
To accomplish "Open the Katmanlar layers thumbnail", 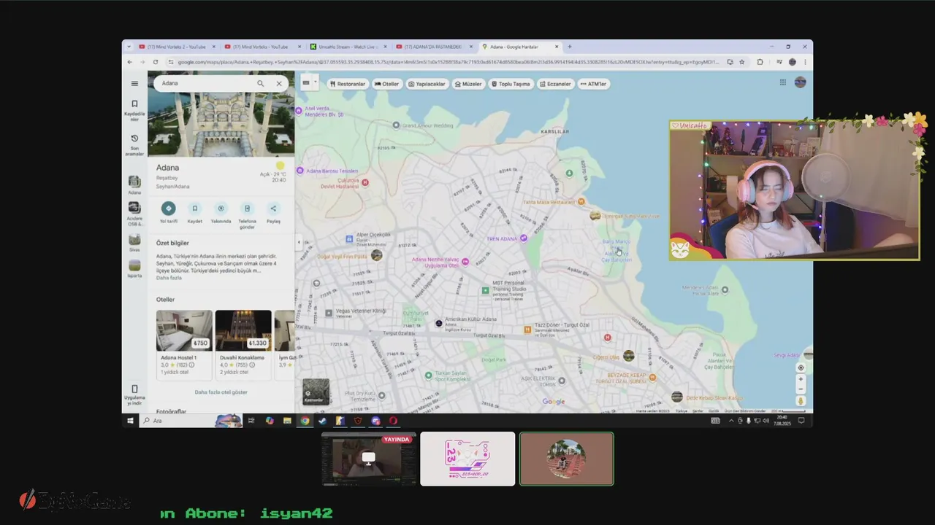I will click(x=316, y=392).
